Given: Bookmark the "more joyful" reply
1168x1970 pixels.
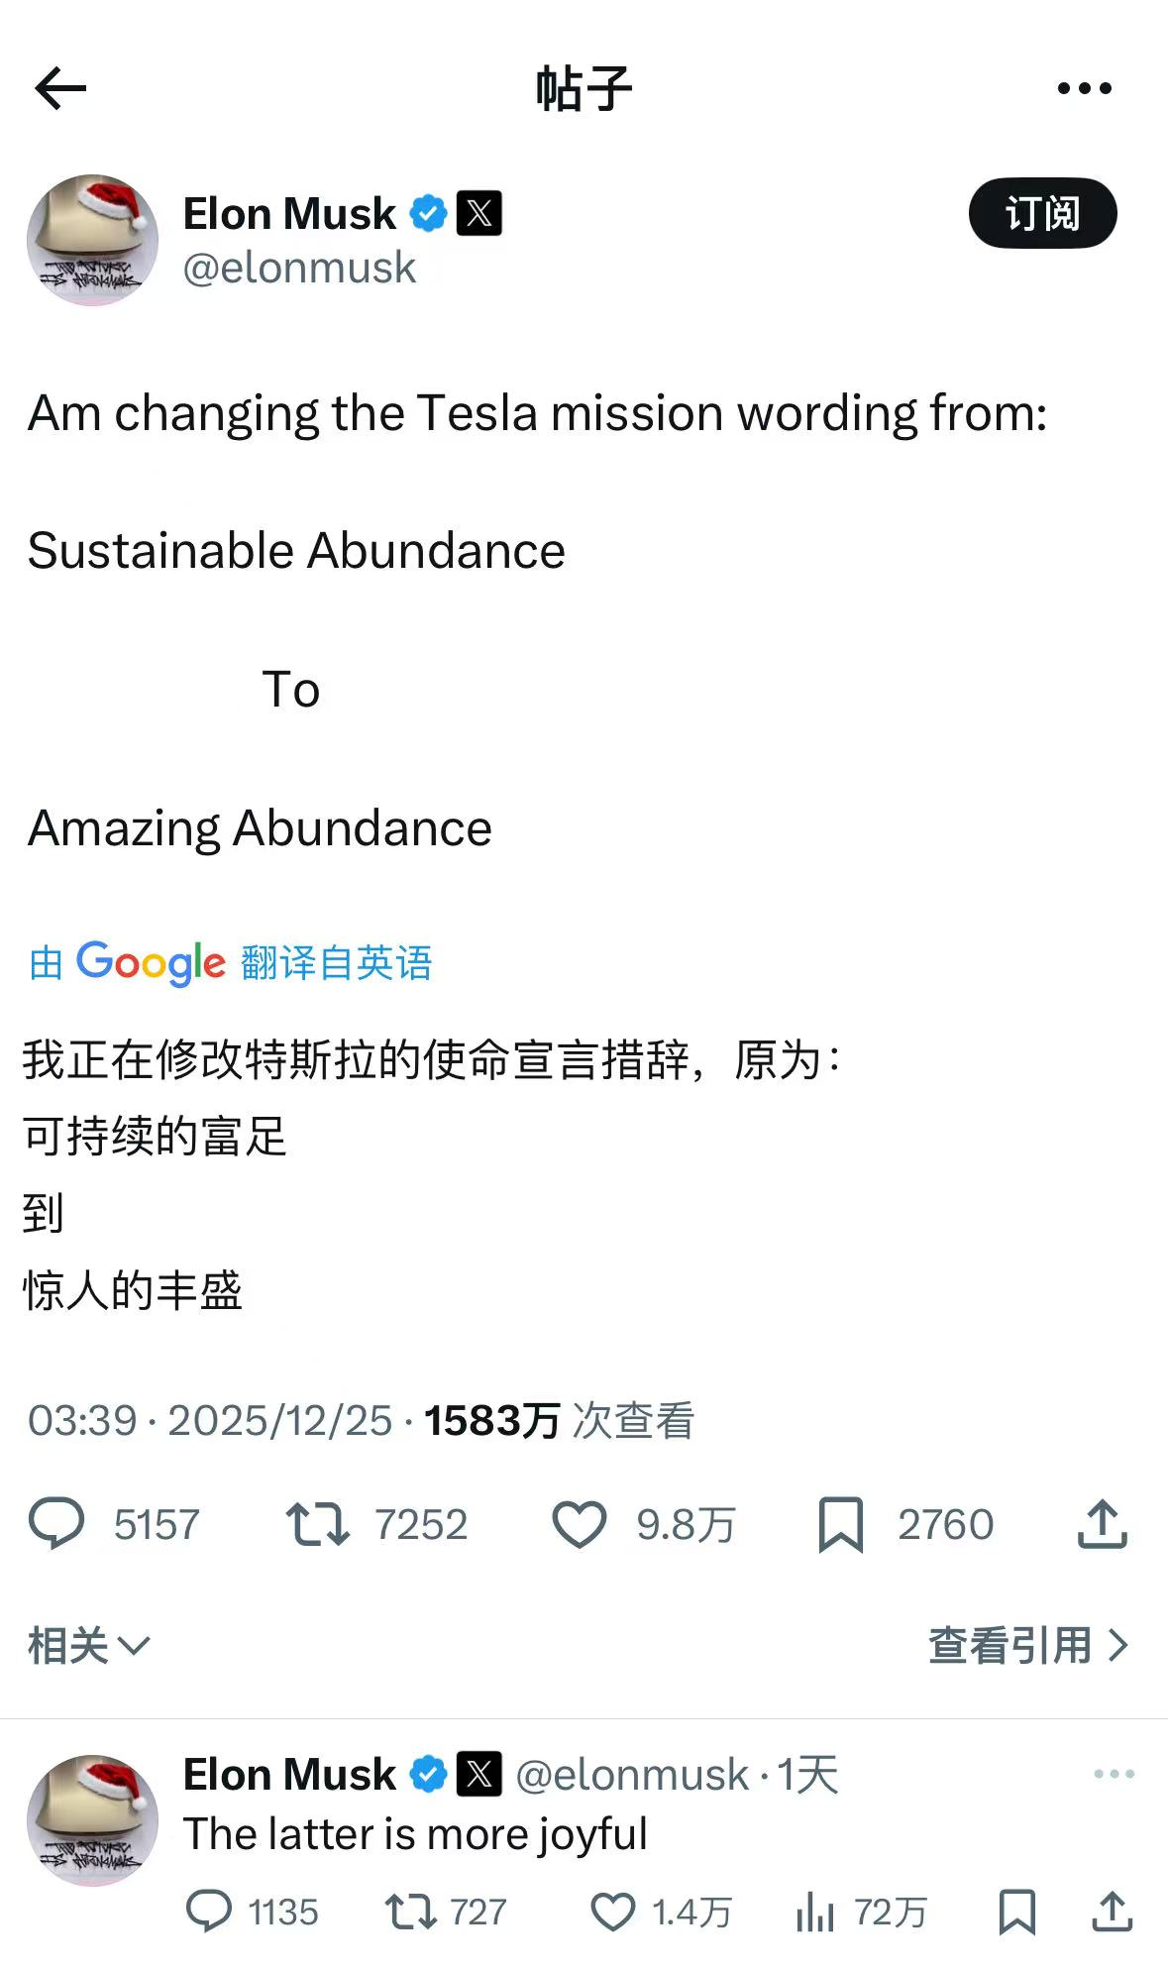Looking at the screenshot, I should [1016, 1912].
